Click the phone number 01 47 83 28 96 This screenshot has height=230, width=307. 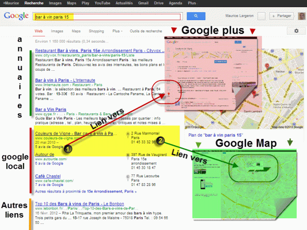[143, 185]
